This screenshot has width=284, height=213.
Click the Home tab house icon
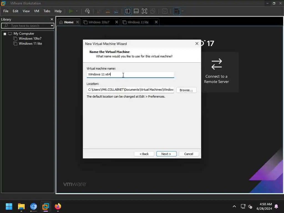click(61, 22)
